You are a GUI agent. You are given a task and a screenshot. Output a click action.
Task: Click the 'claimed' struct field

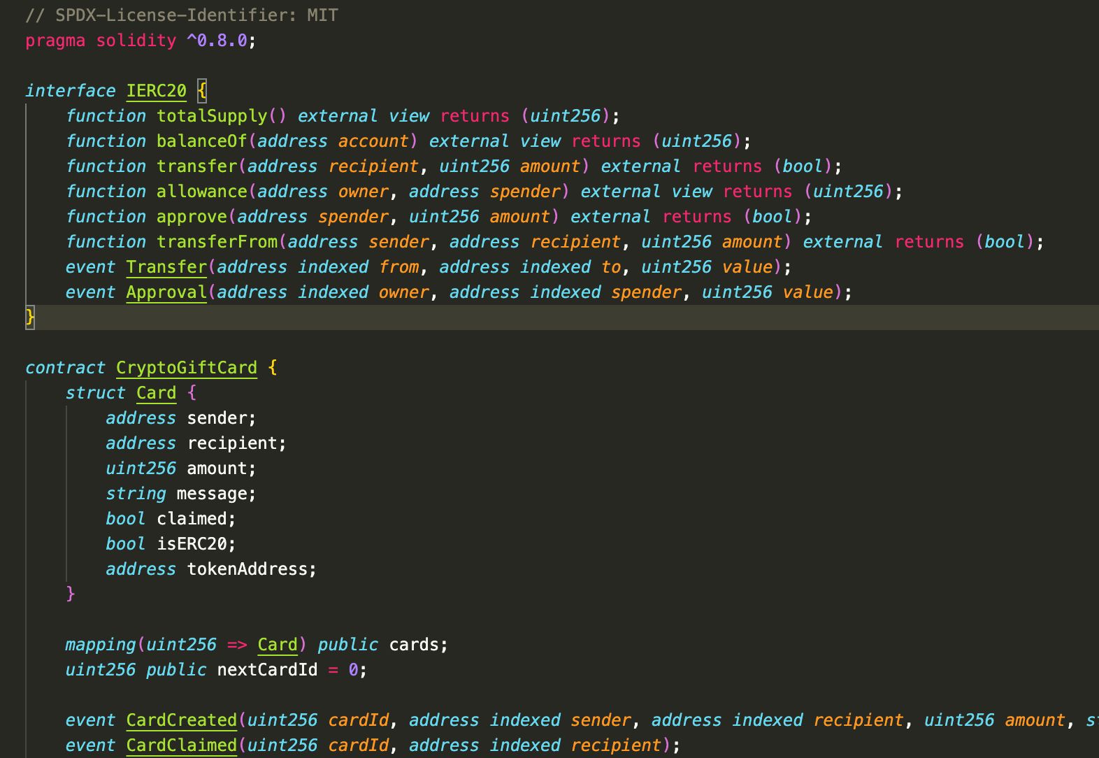point(192,519)
